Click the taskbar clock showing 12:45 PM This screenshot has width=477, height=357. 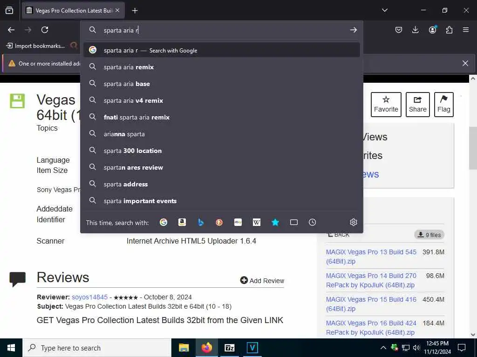(x=437, y=348)
